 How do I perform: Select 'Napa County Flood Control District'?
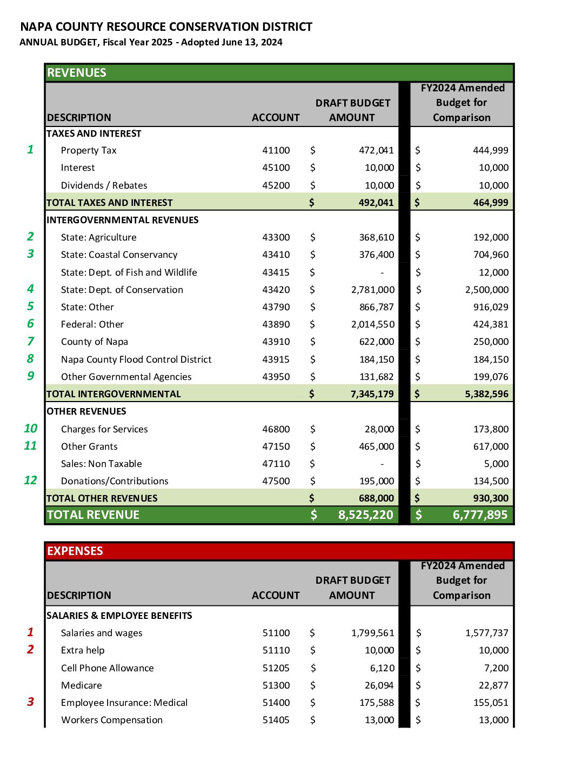tap(136, 359)
